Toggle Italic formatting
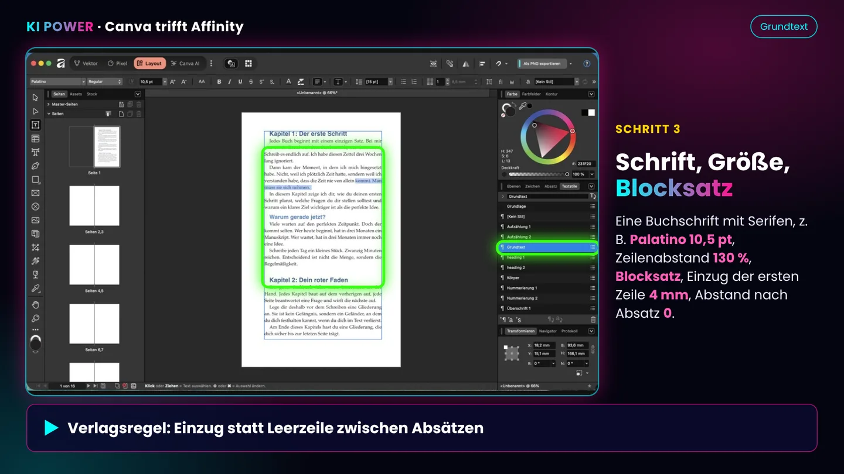This screenshot has width=844, height=474. pyautogui.click(x=230, y=82)
